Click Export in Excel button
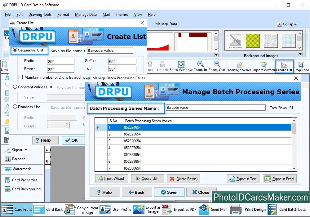Screen dimensions: 310x217 tap(280, 179)
